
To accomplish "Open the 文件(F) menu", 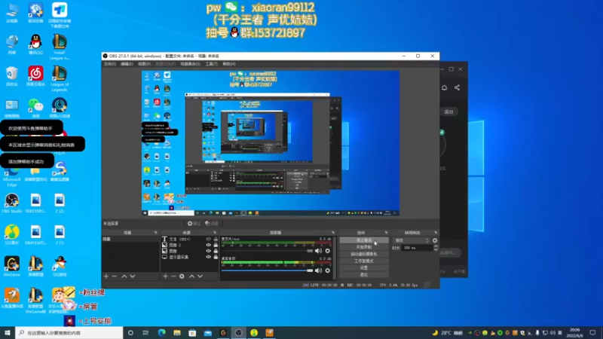I will tap(109, 64).
